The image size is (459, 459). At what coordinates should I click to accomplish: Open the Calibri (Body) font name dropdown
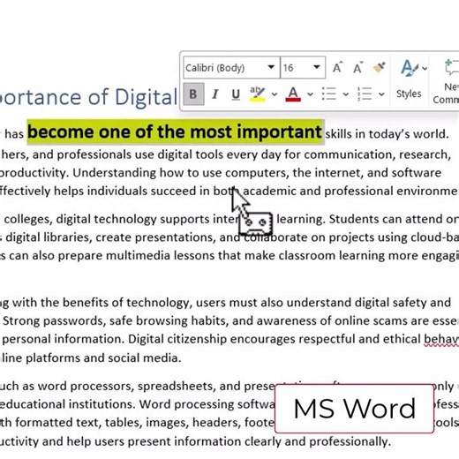271,67
